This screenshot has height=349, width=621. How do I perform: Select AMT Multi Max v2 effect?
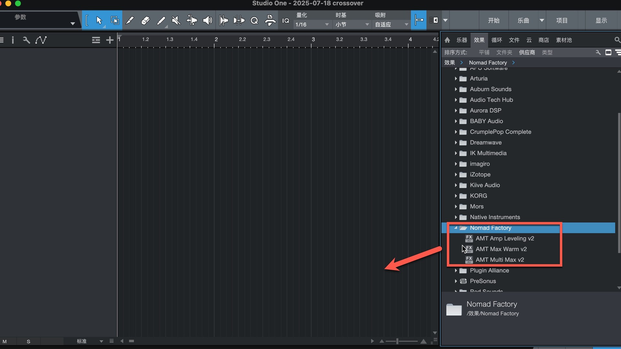tap(500, 260)
